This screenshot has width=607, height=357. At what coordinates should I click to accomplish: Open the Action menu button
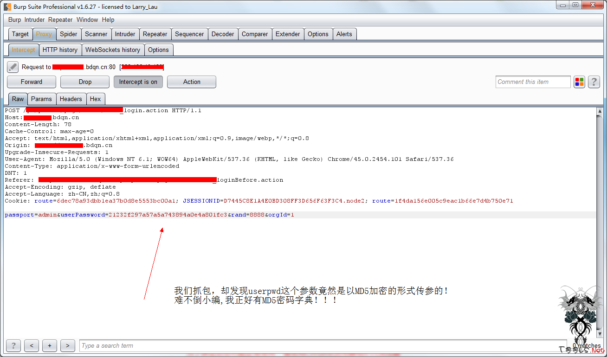(x=192, y=82)
